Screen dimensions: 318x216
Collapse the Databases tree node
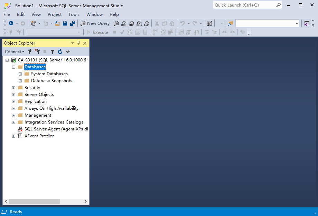click(14, 67)
